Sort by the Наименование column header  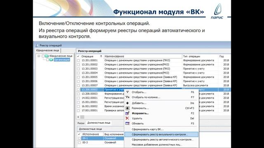143,56
